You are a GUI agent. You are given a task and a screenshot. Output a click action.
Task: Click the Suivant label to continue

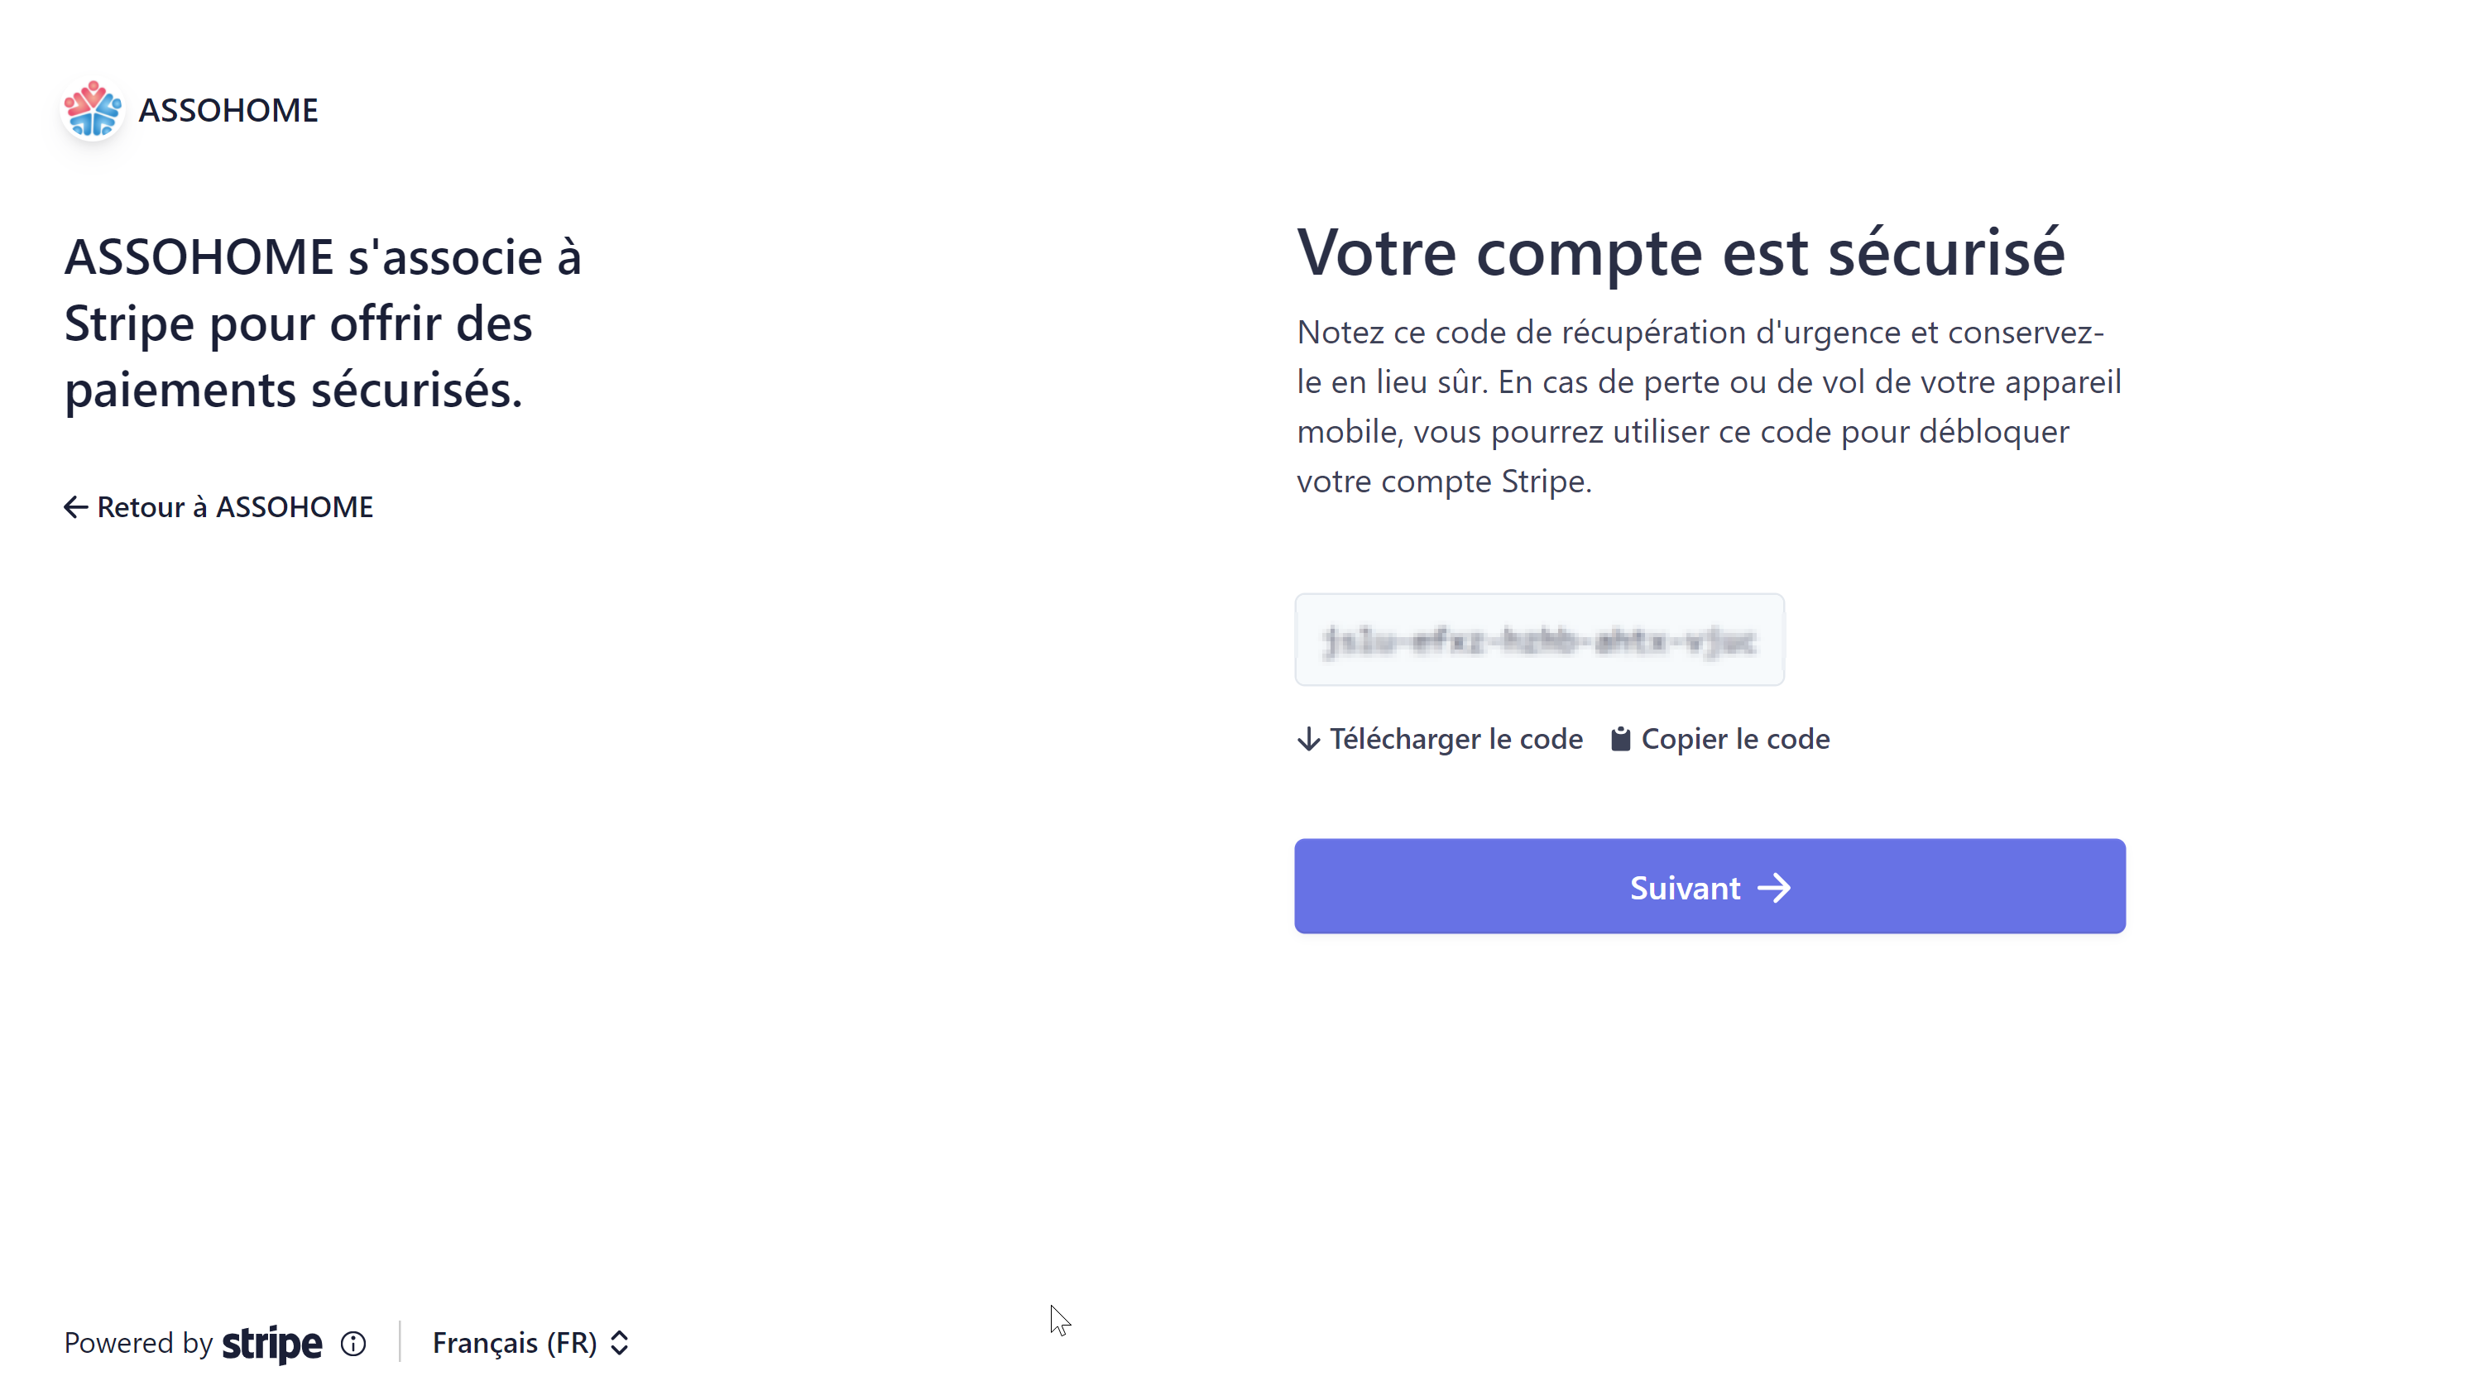[1684, 888]
